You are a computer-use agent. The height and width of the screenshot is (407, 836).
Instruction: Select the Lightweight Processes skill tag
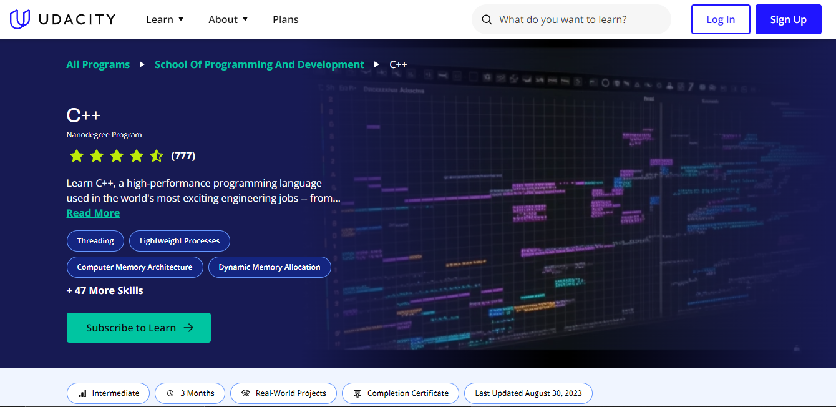[x=180, y=241]
